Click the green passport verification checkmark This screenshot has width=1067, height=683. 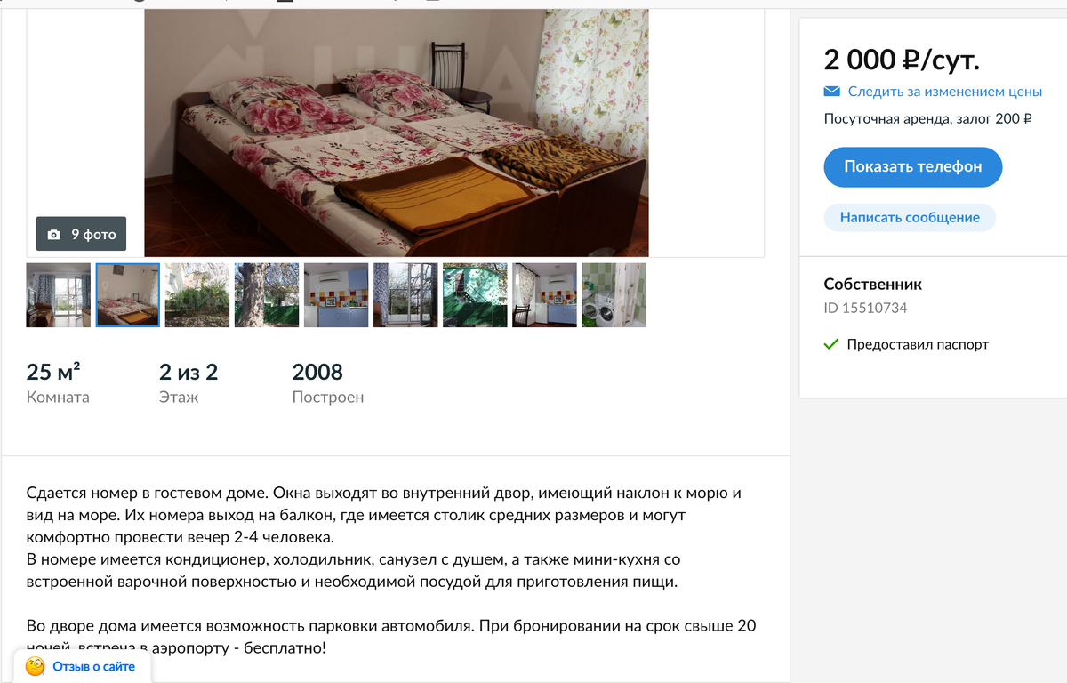[x=831, y=344]
